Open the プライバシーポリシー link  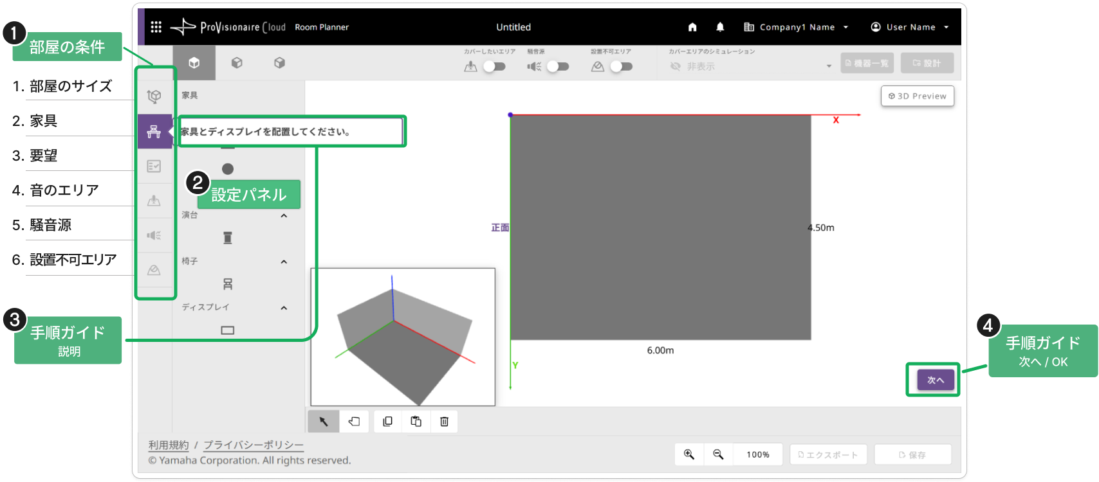pos(254,445)
